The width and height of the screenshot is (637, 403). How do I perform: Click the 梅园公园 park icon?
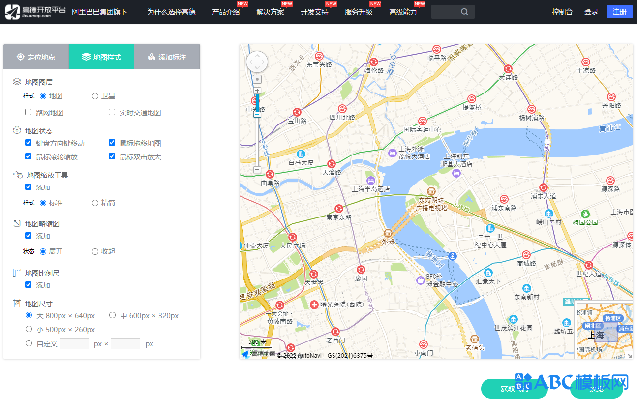coord(585,214)
